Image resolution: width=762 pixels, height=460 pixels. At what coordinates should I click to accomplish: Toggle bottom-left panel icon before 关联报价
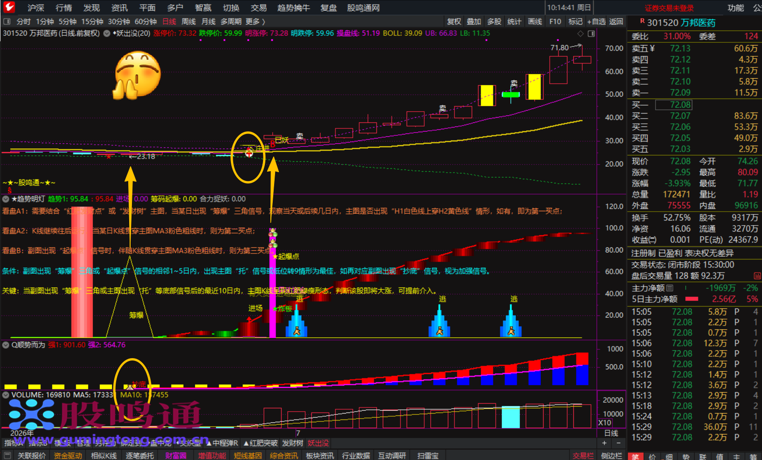7,456
